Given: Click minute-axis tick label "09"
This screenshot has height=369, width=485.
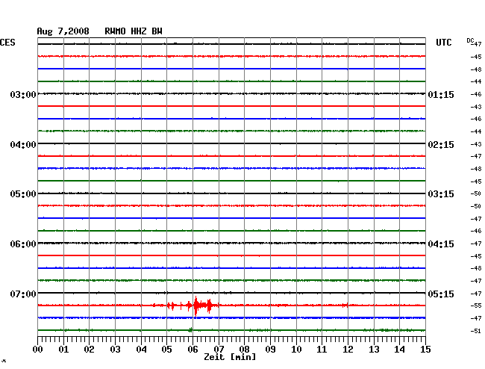Looking at the screenshot, I should 270,350.
